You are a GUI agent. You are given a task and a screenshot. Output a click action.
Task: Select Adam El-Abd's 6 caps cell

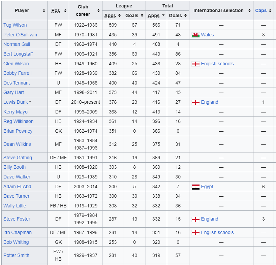point(263,187)
